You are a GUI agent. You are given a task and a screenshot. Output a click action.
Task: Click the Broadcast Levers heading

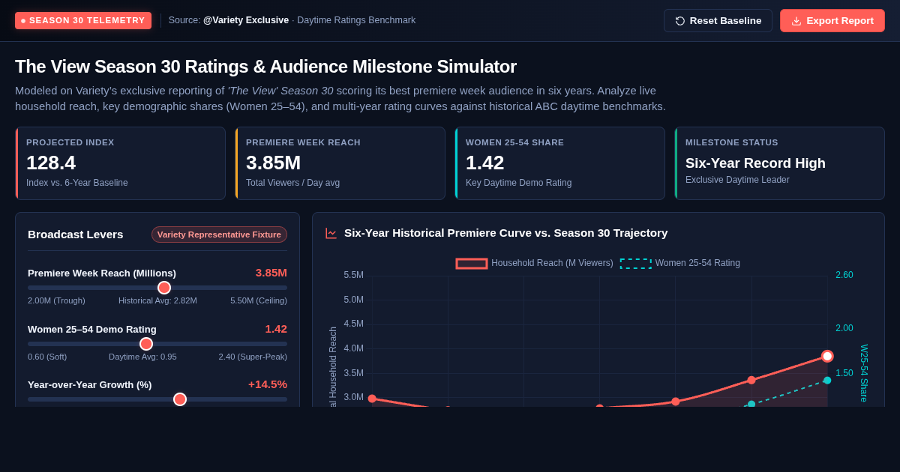[76, 235]
